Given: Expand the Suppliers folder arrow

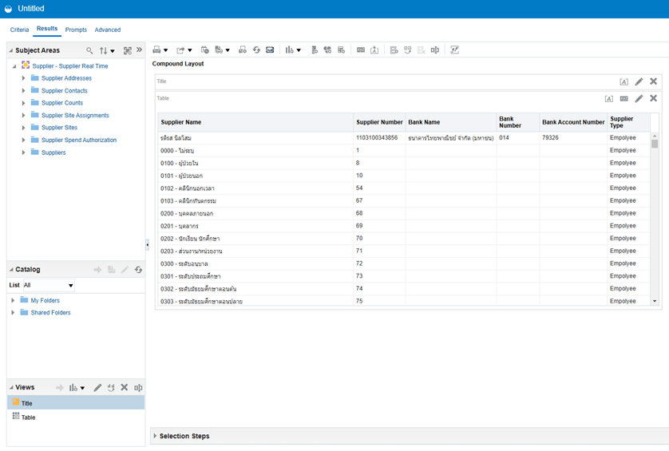Looking at the screenshot, I should click(23, 152).
